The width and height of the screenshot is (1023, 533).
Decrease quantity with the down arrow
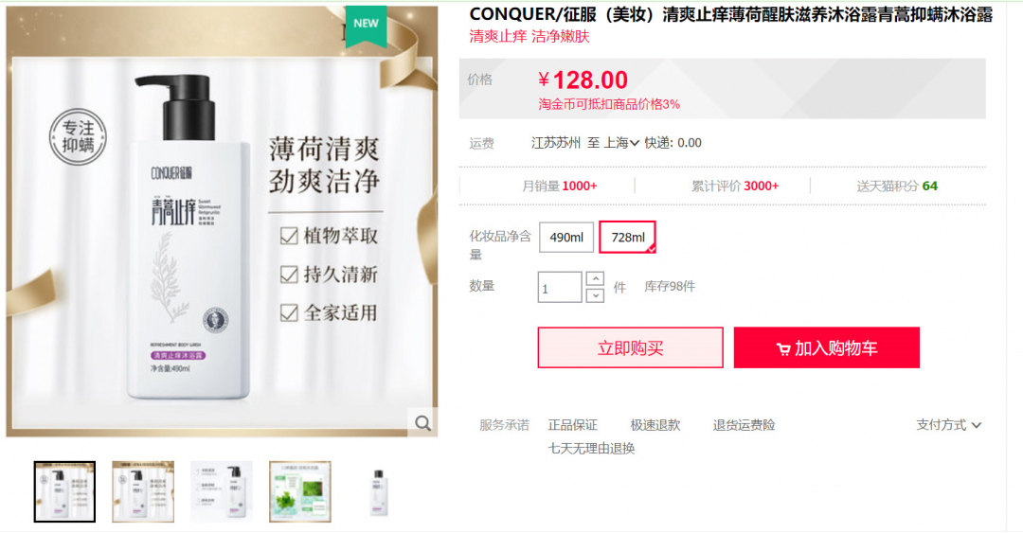tap(595, 295)
